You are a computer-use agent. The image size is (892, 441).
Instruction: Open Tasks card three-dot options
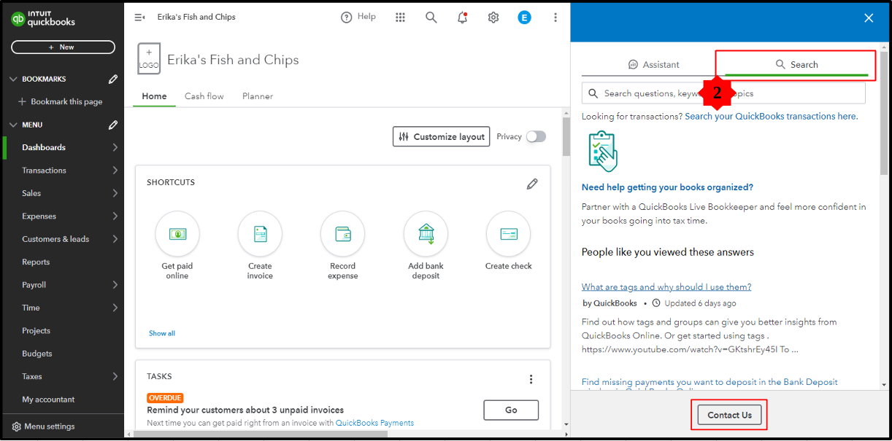point(531,379)
